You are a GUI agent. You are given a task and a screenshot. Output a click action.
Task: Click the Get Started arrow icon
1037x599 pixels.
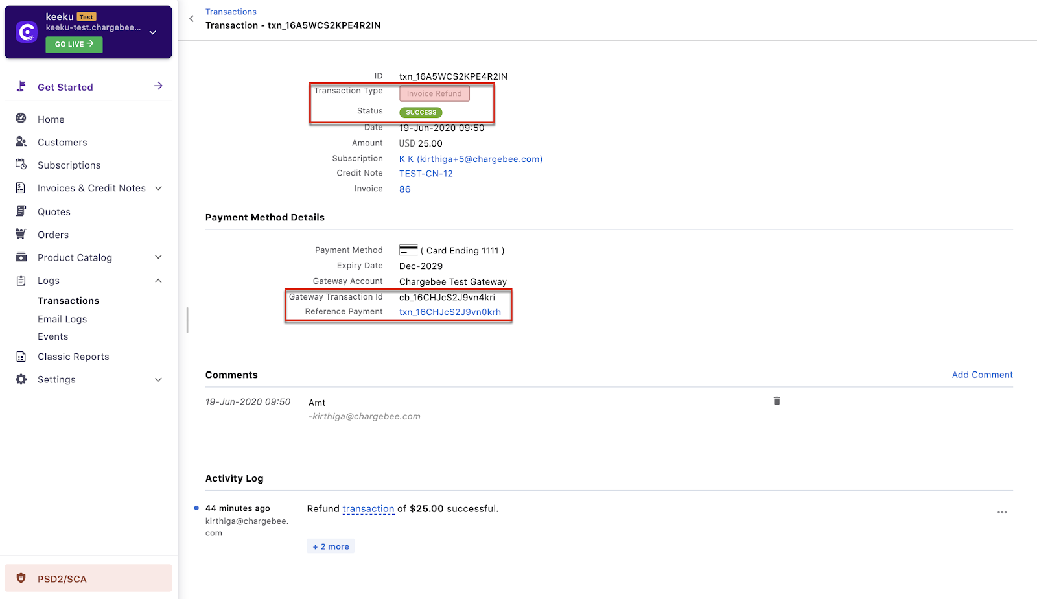158,86
